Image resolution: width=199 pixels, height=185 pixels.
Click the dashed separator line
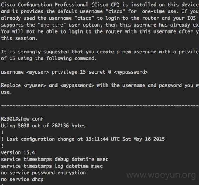pos(100,106)
